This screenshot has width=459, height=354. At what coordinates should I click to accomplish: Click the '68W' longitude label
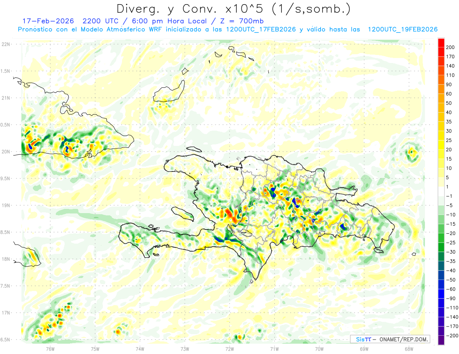409,349
